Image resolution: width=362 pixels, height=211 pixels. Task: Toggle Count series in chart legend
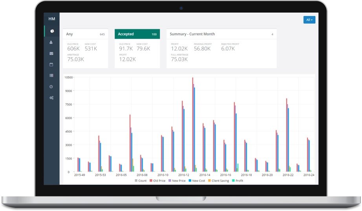click(x=141, y=181)
